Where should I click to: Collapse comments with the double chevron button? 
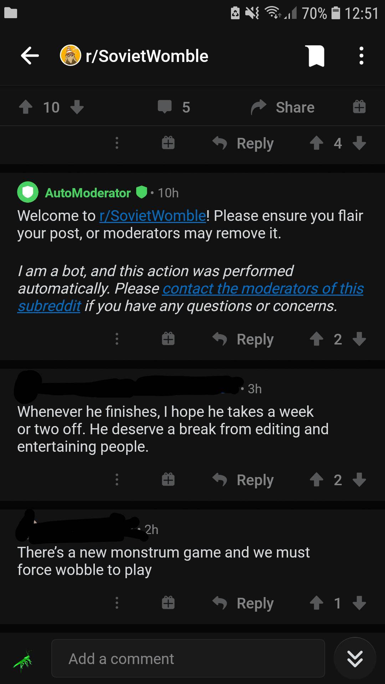coord(354,658)
